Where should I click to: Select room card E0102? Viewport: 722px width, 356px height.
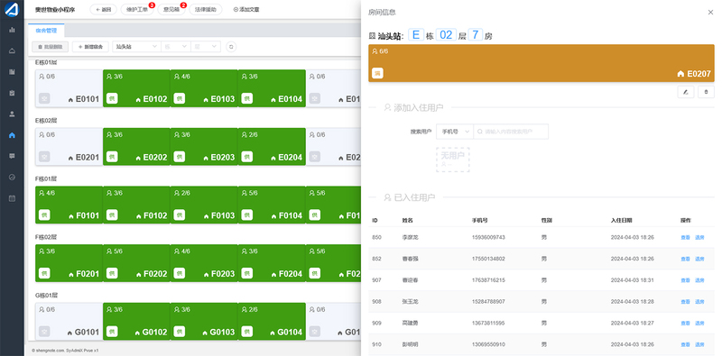tap(137, 88)
